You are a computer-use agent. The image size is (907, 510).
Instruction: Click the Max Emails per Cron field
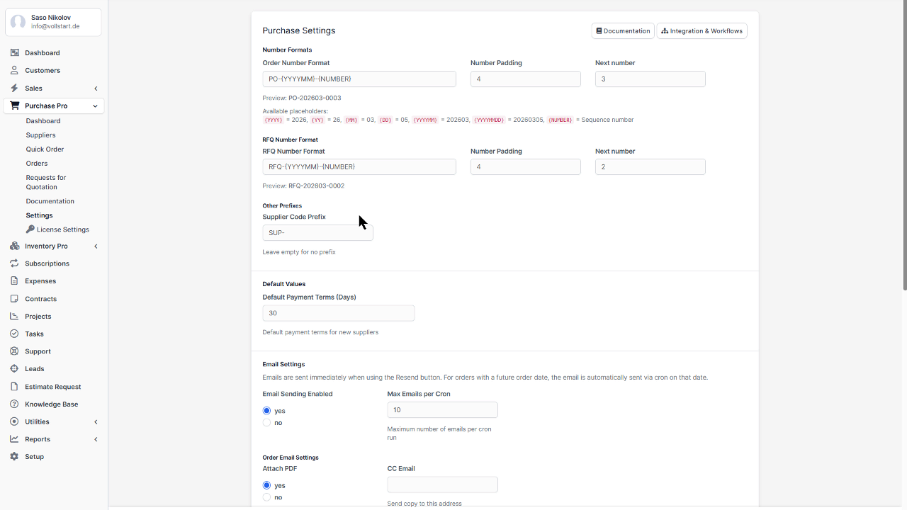(x=443, y=410)
